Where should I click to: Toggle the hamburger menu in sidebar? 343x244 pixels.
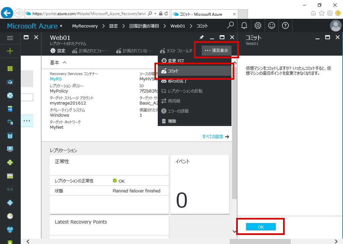point(10,38)
